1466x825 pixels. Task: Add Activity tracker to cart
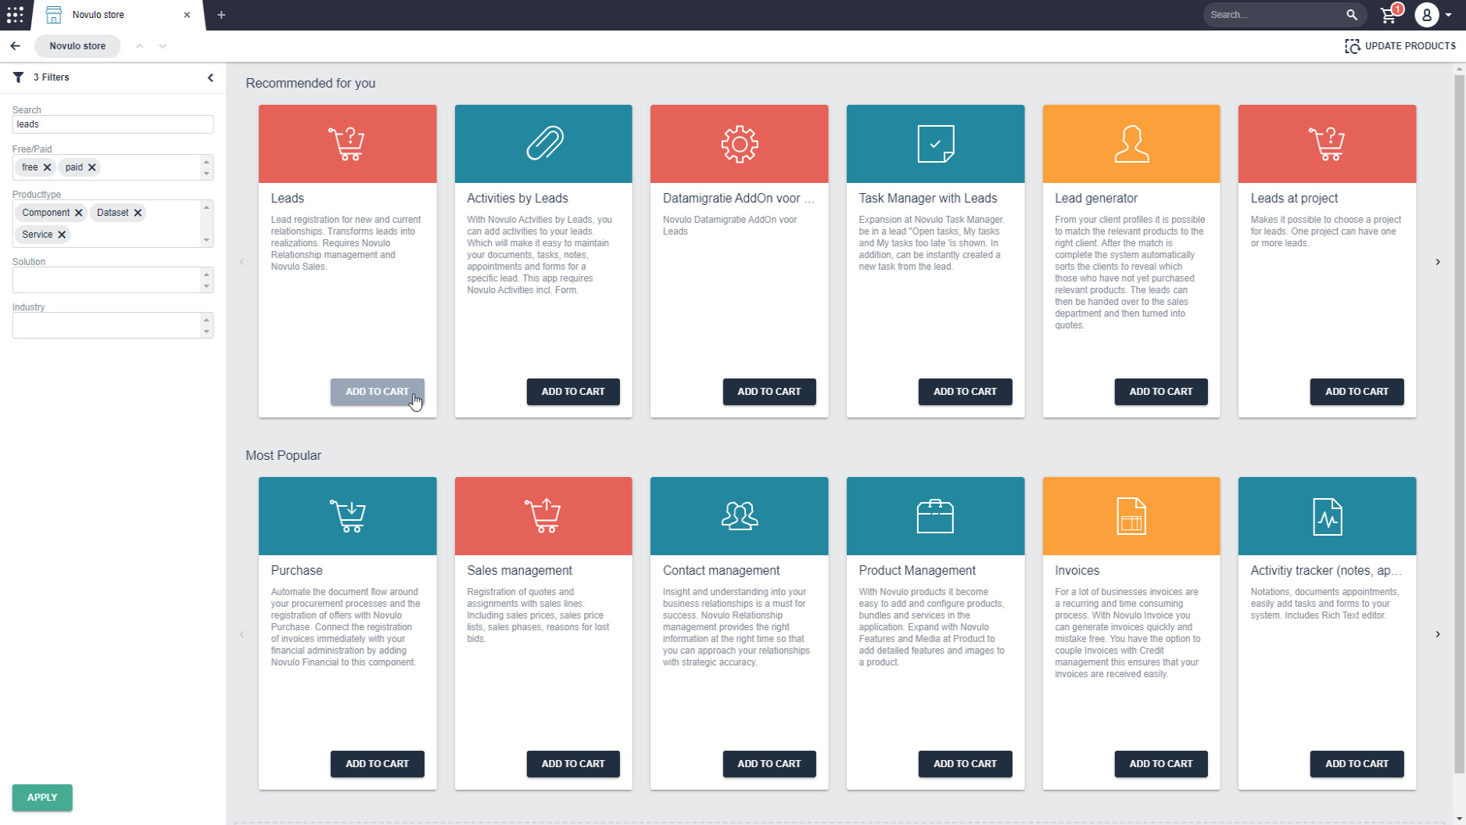[1357, 764]
